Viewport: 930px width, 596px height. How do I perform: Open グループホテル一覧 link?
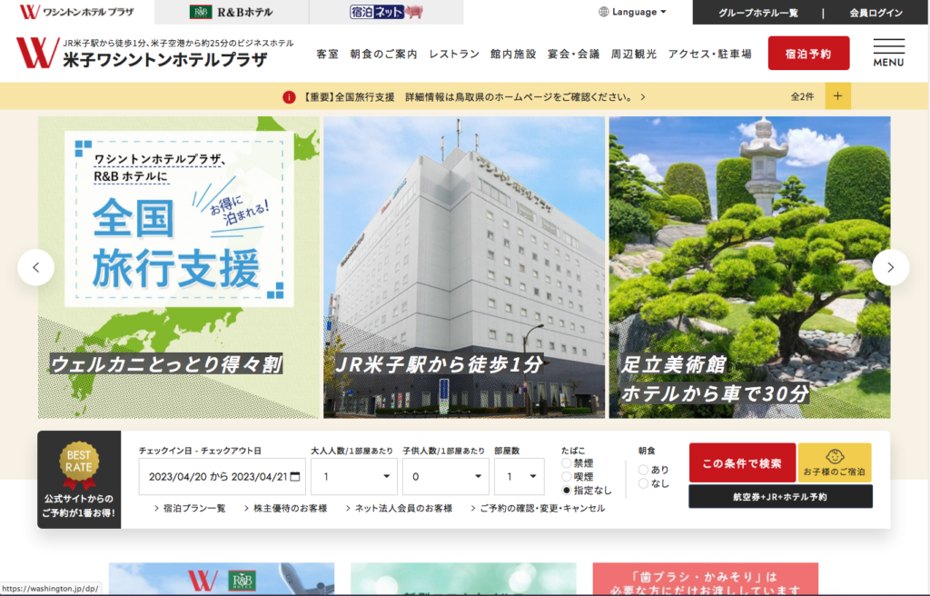(x=758, y=13)
